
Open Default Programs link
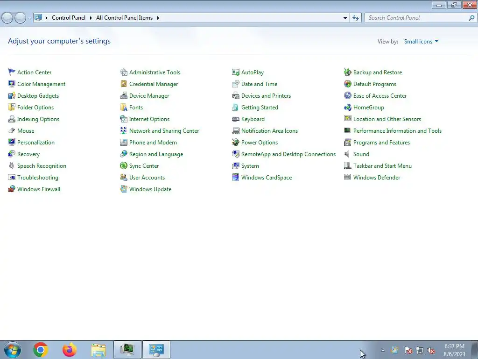[375, 84]
